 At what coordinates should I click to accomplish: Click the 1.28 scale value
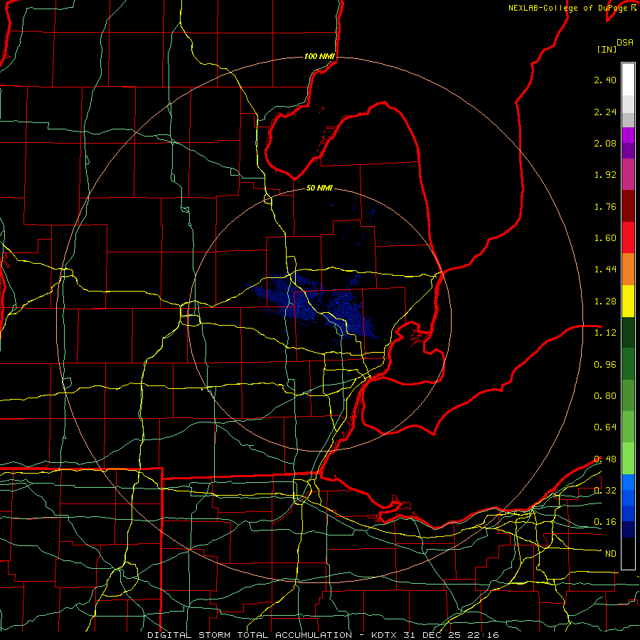pos(605,302)
